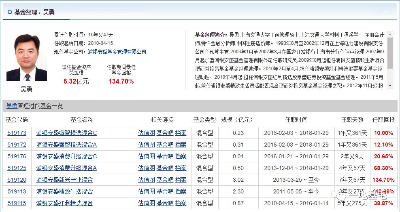The image size is (400, 212).
Task: Click 档案 for fund 519115
Action: click(181, 203)
